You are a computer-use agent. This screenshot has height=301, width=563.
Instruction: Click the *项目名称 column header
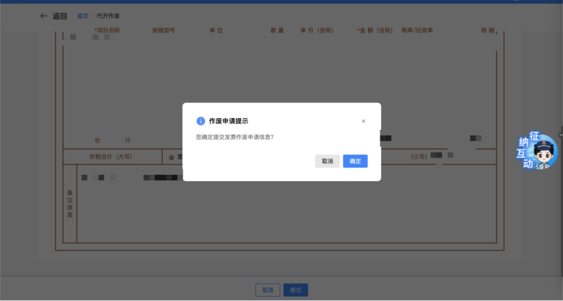coord(107,30)
